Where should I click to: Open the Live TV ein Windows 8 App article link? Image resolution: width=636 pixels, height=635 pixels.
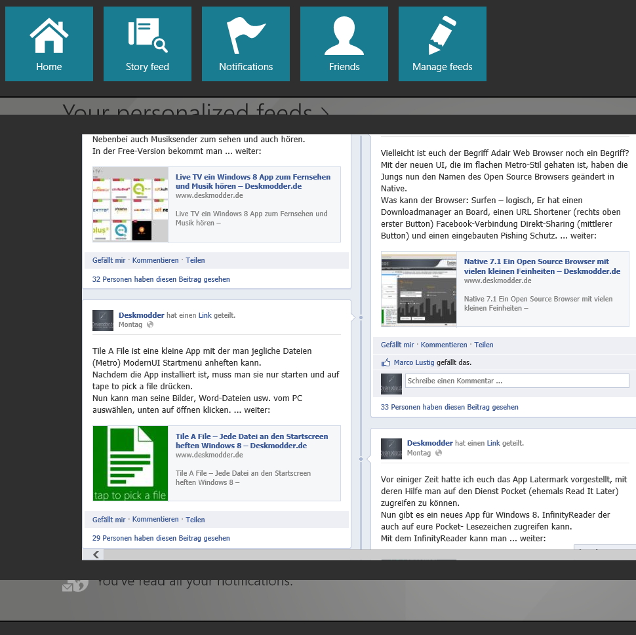coord(253,182)
